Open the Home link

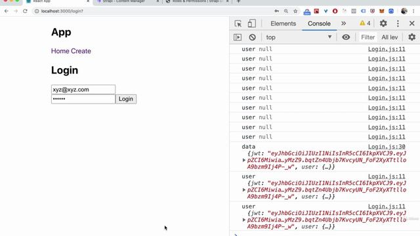pyautogui.click(x=60, y=51)
